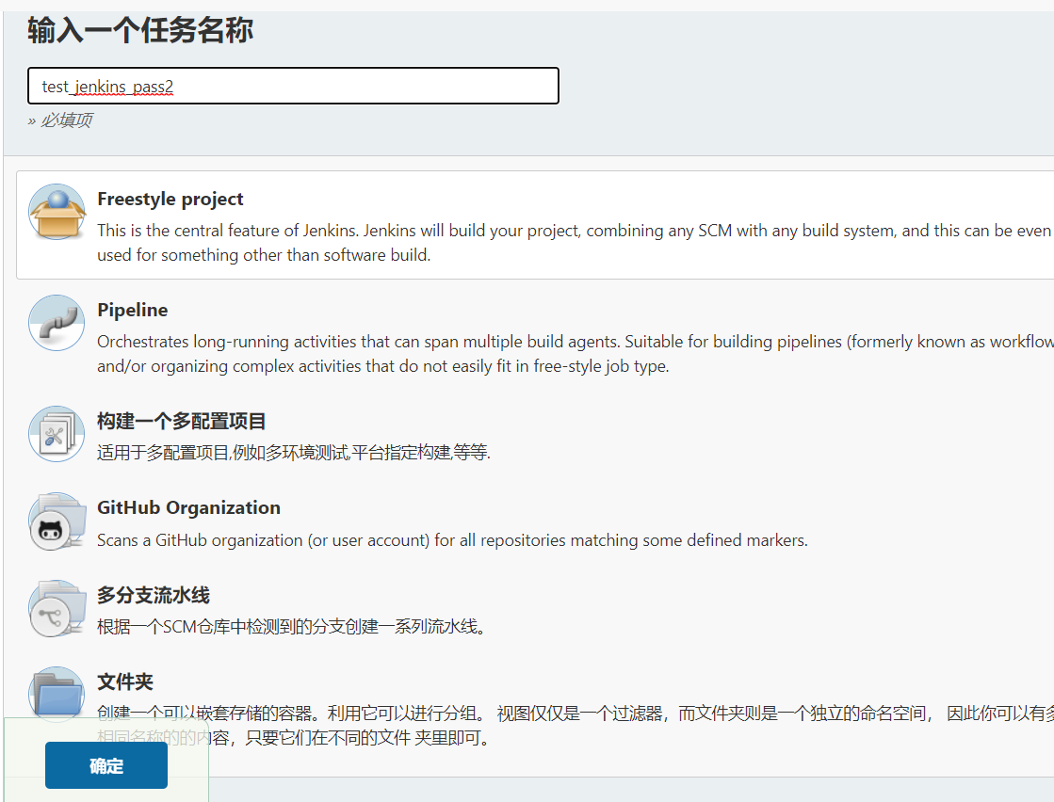Click the Pipeline pipe icon
Screen dimensions: 1054x802
[57, 323]
